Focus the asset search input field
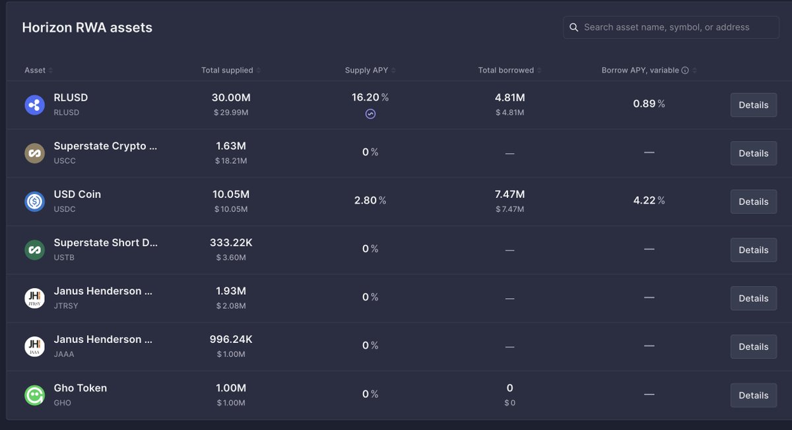This screenshot has width=792, height=430. point(671,28)
